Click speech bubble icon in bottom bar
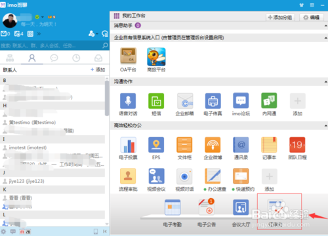Image resolution: width=328 pixels, height=236 pixels. pyautogui.click(x=13, y=231)
